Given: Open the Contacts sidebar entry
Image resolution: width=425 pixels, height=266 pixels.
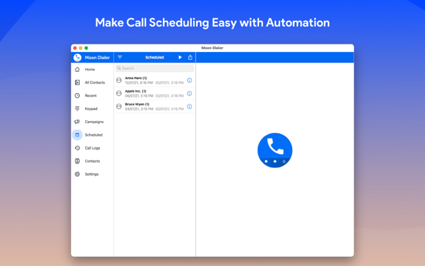Looking at the screenshot, I should (92, 161).
